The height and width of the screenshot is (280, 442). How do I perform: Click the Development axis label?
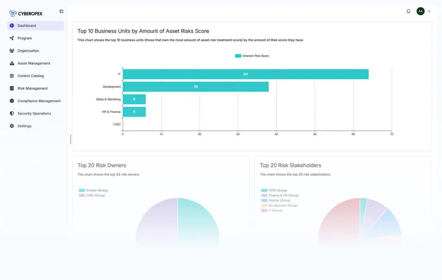tap(112, 87)
